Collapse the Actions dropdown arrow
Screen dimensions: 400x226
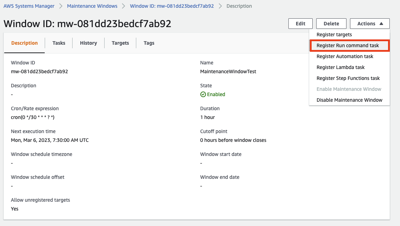coord(381,24)
